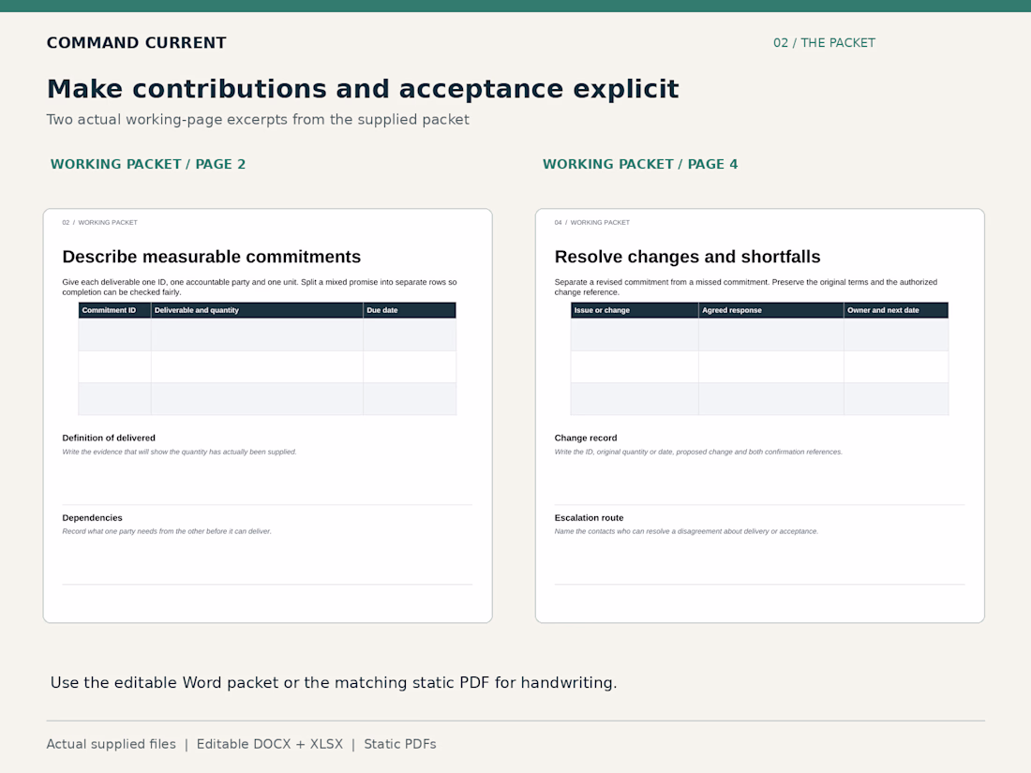Viewport: 1031px width, 773px height.
Task: Click the "Commitment ID" table header
Action: pyautogui.click(x=115, y=310)
